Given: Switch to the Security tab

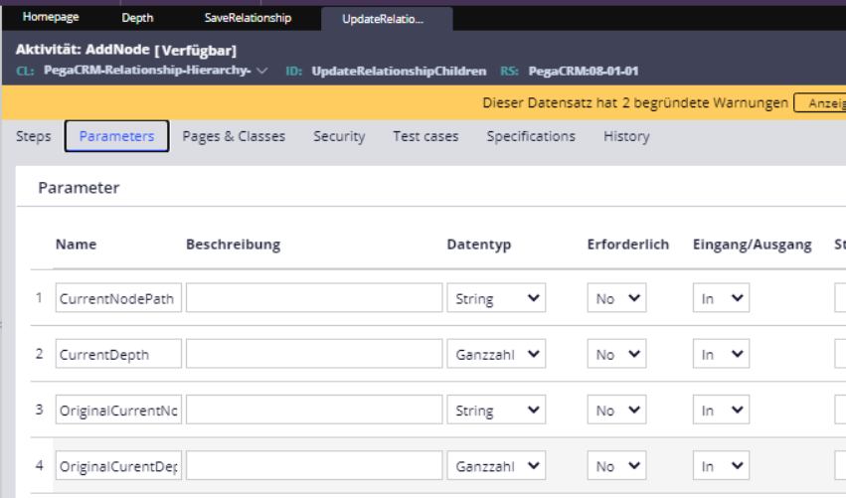Looking at the screenshot, I should (339, 136).
